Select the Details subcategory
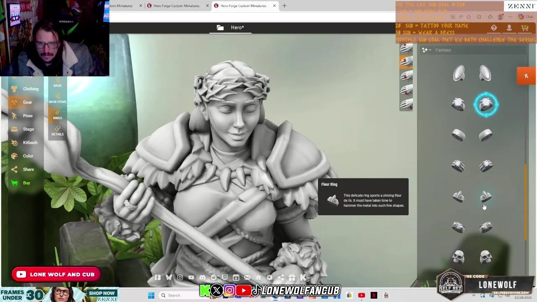The width and height of the screenshot is (537, 302). pos(57,131)
